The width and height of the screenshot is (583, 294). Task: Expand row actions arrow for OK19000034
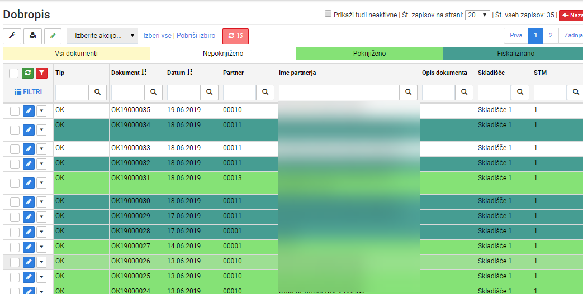(41, 130)
